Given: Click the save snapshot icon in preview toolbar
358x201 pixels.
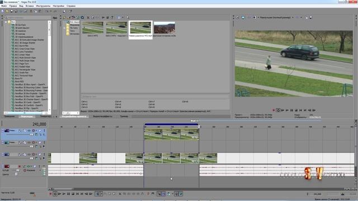Looking at the screenshot, I should point(311,17).
